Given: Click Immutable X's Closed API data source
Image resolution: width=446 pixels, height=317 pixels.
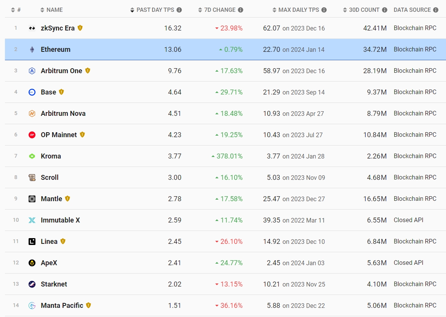Looking at the screenshot, I should tap(409, 220).
